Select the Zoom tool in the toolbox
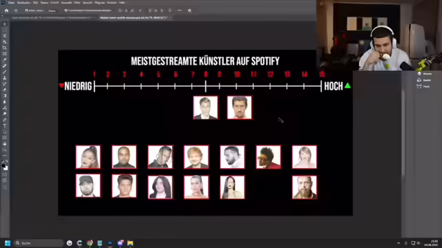Screen dimensions: 442x248 click(5, 149)
